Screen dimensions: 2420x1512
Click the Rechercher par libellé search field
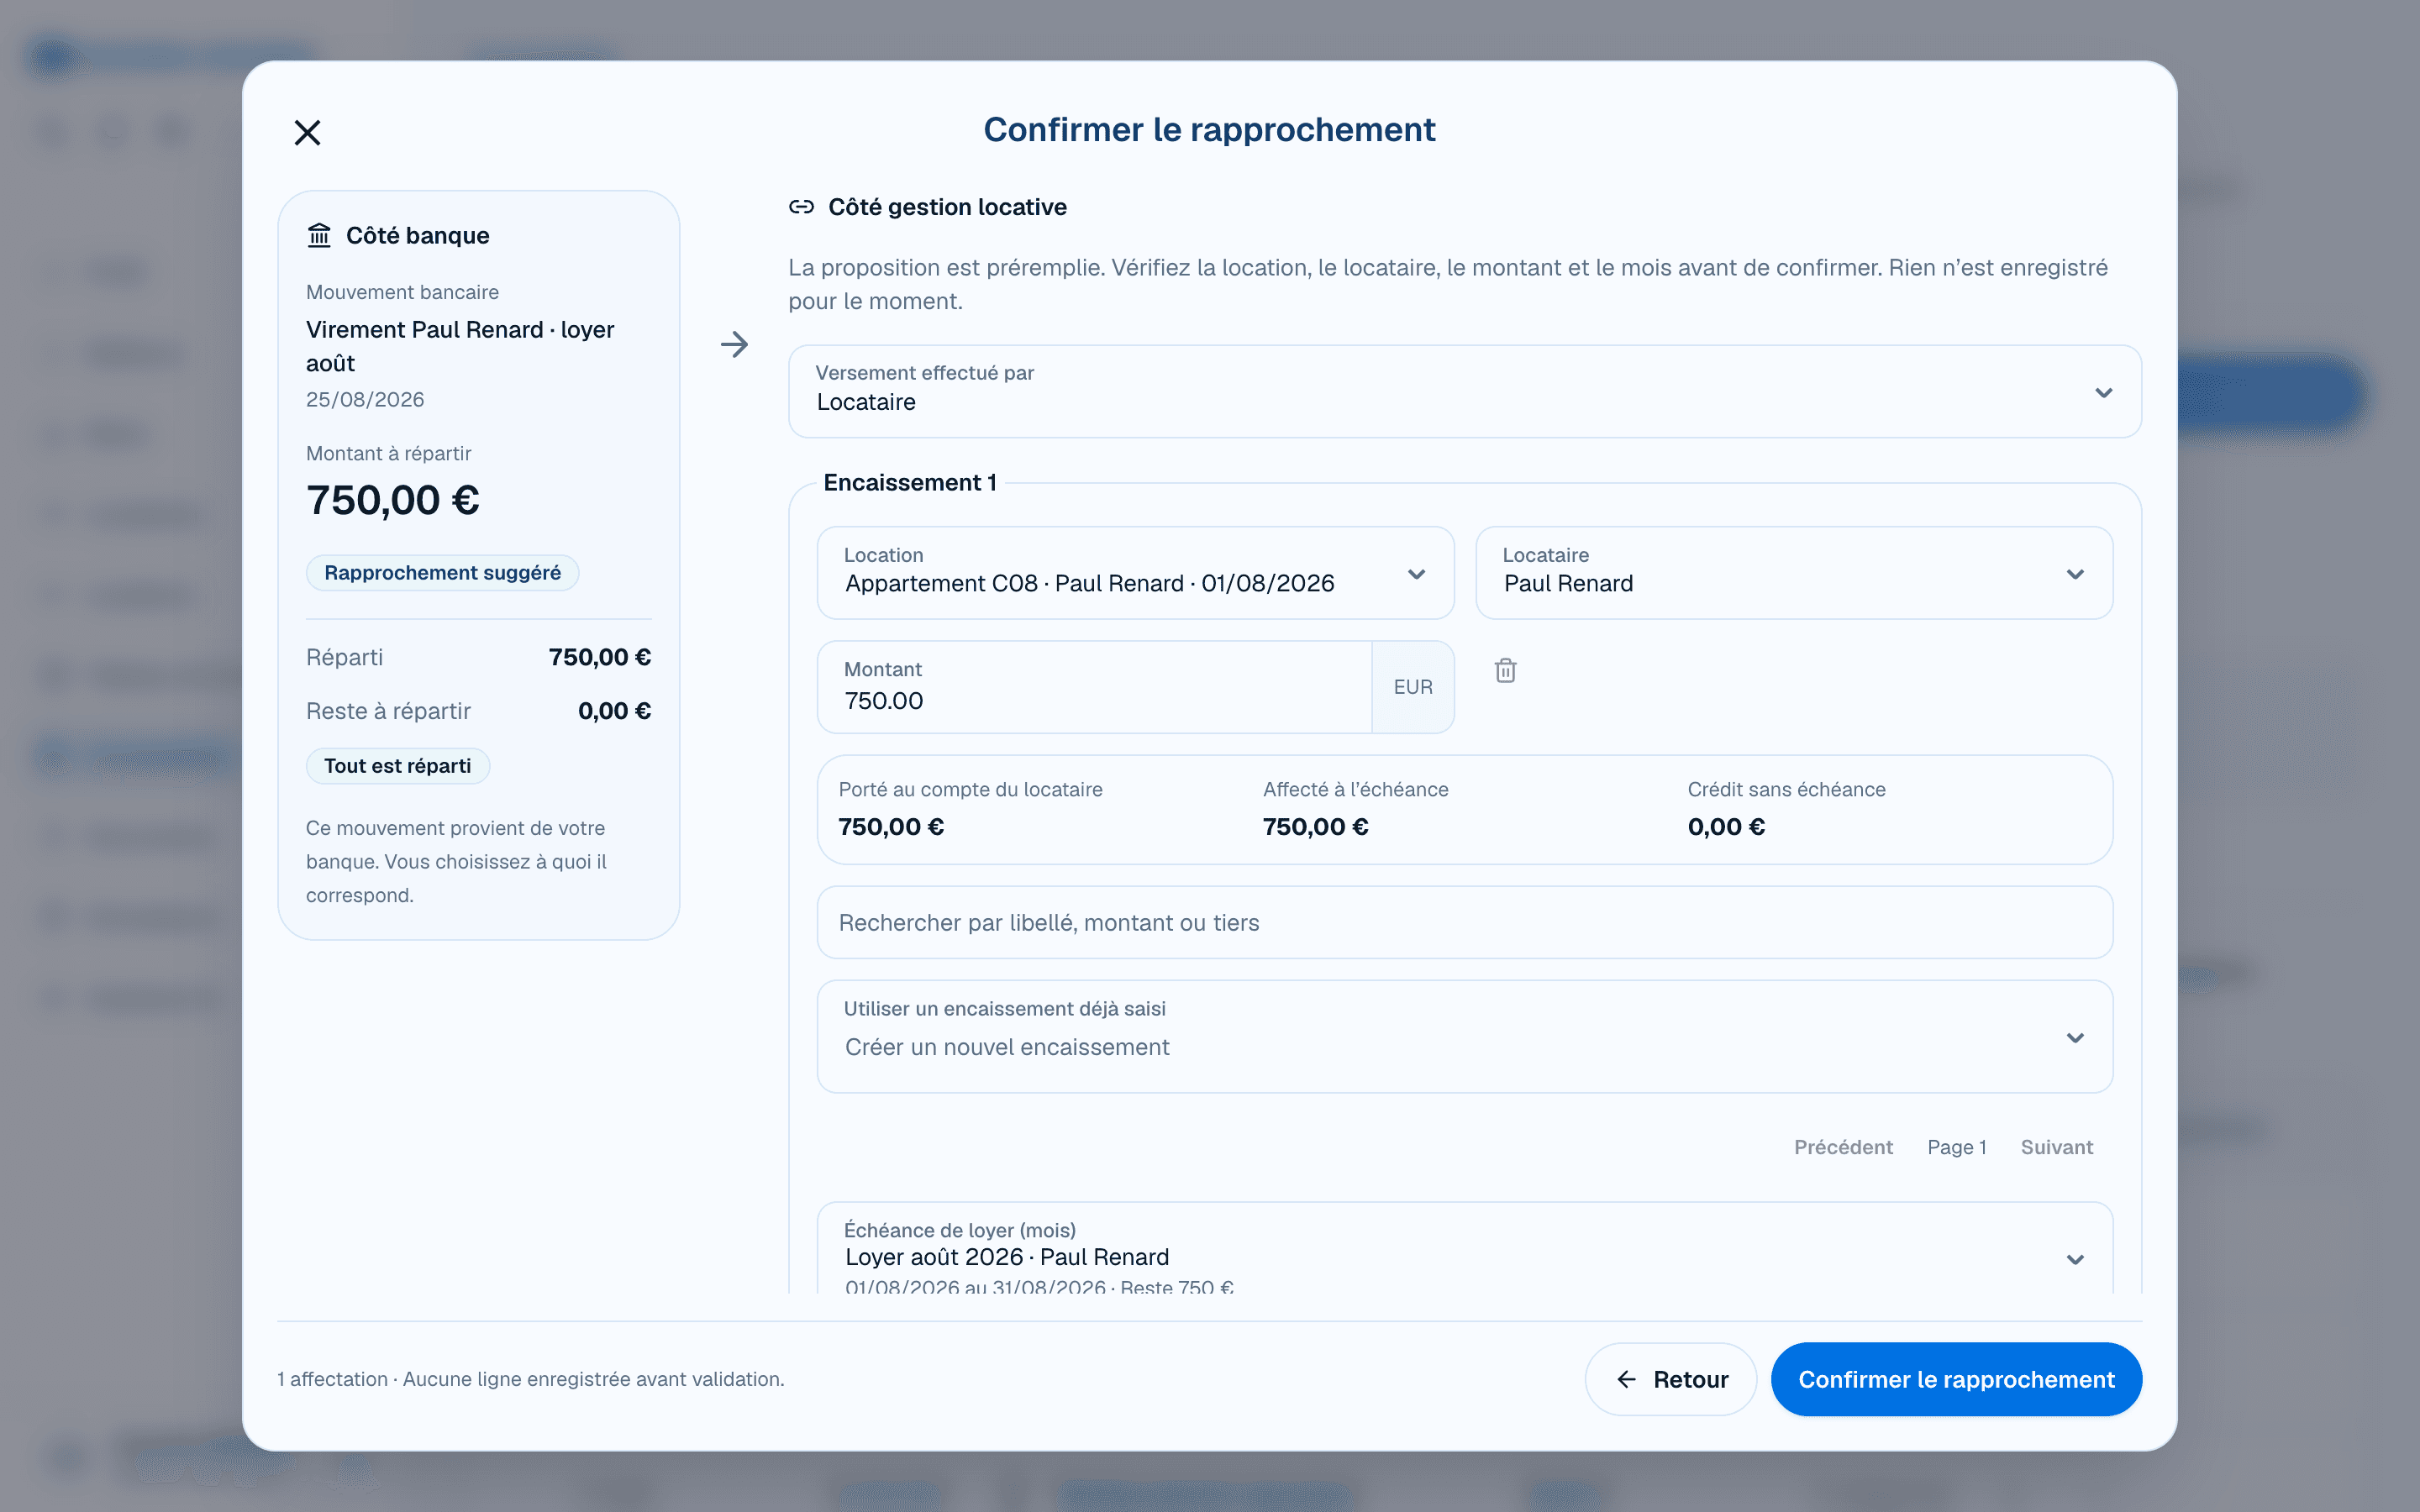pyautogui.click(x=1464, y=922)
